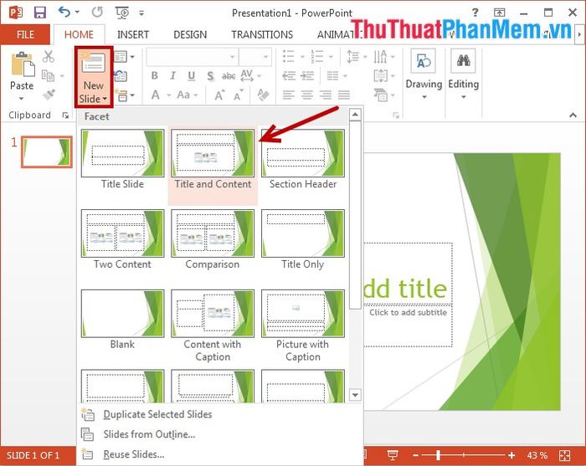Screen dimensions: 586x466
Task: Start slideshow from beginning icon in title bar
Action: [x=122, y=13]
